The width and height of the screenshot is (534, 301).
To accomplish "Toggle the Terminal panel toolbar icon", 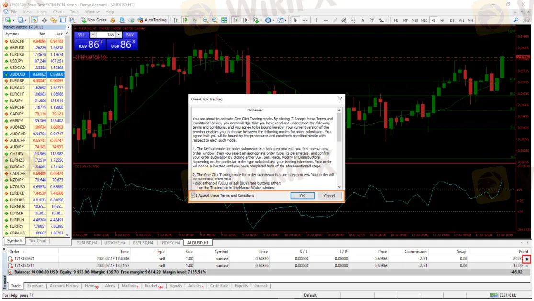I will click(x=63, y=21).
